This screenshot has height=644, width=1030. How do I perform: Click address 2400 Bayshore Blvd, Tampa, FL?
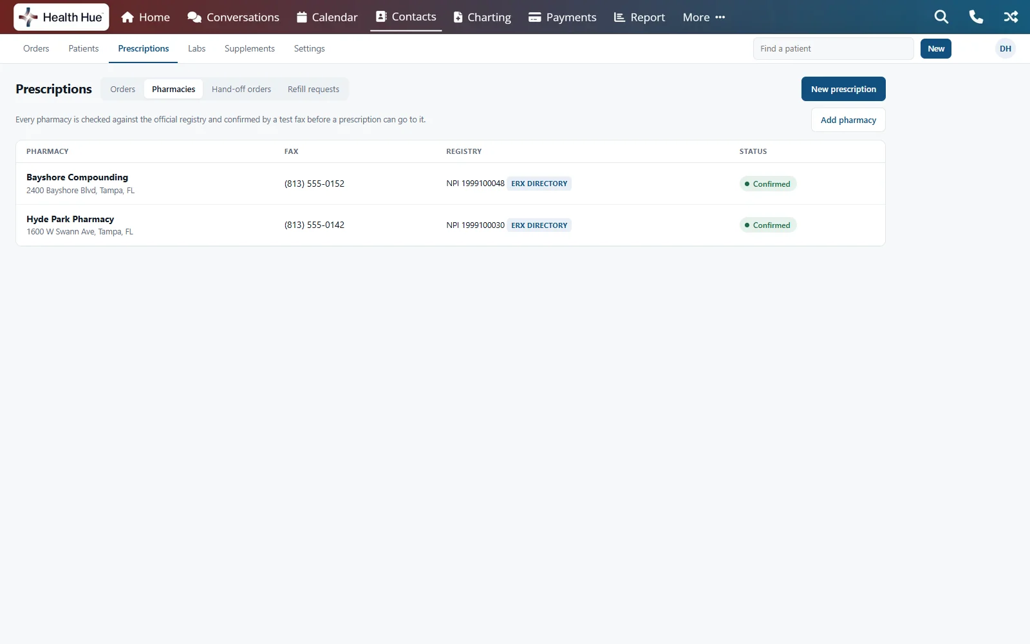click(x=80, y=191)
